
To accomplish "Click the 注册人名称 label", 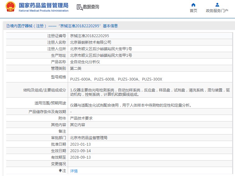I will (x=57, y=42).
